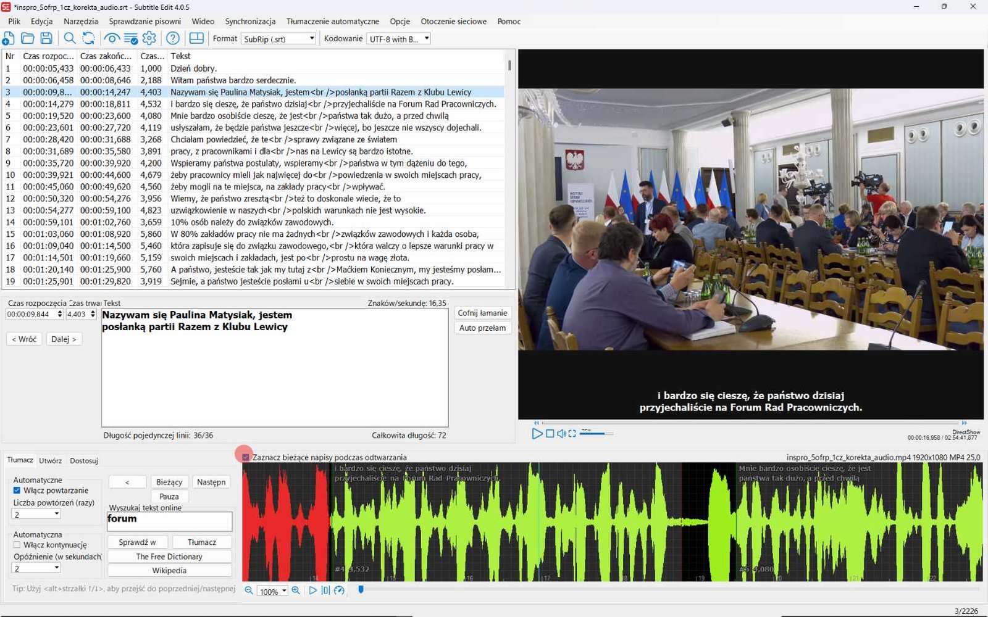Save the subtitle with the floppy disk icon
Screen dimensions: 988x617
[x=46, y=38]
